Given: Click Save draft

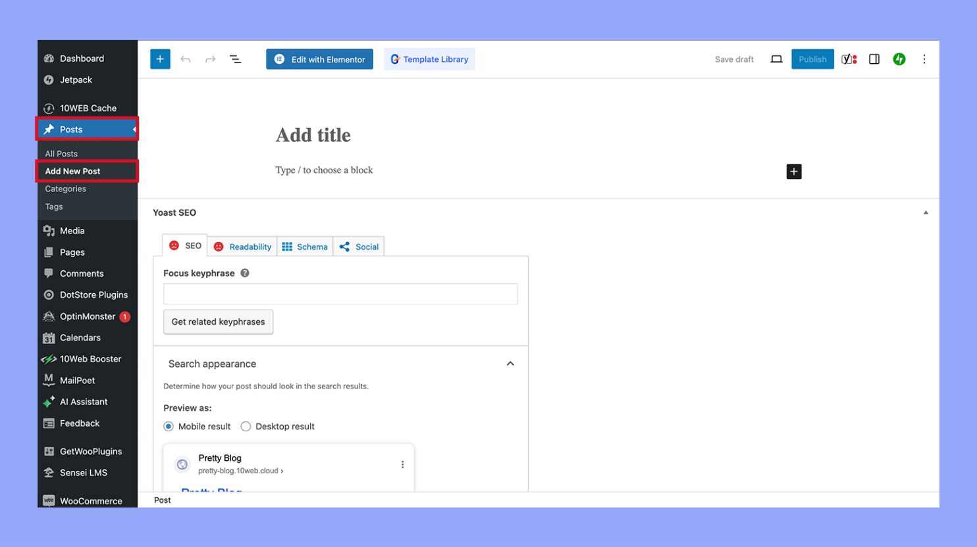Looking at the screenshot, I should pos(734,59).
